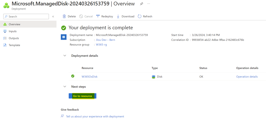Click the feedback person icon
The height and width of the screenshot is (121, 266).
(62, 116)
